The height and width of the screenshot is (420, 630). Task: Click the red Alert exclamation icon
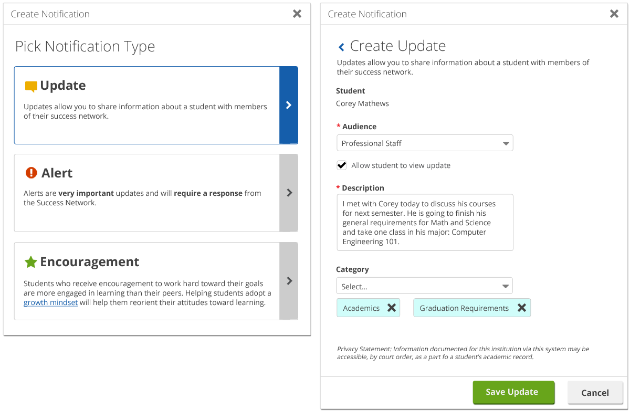(x=31, y=172)
